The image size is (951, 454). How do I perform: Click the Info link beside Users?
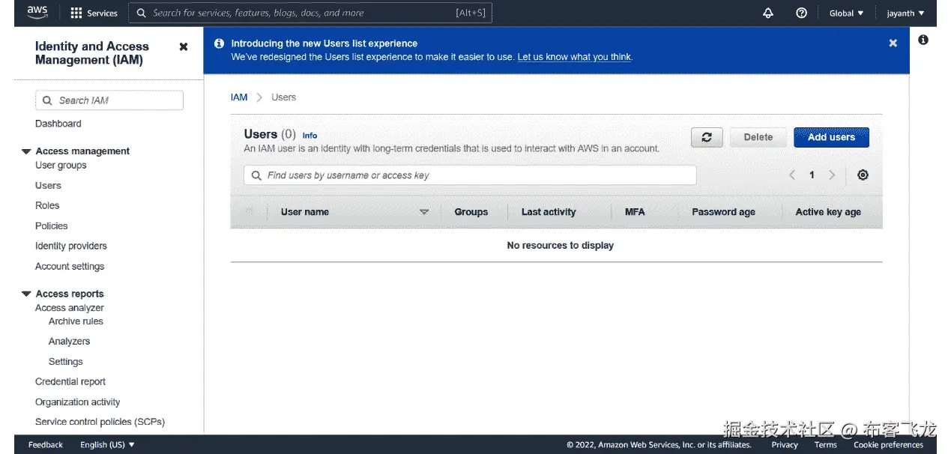point(310,136)
